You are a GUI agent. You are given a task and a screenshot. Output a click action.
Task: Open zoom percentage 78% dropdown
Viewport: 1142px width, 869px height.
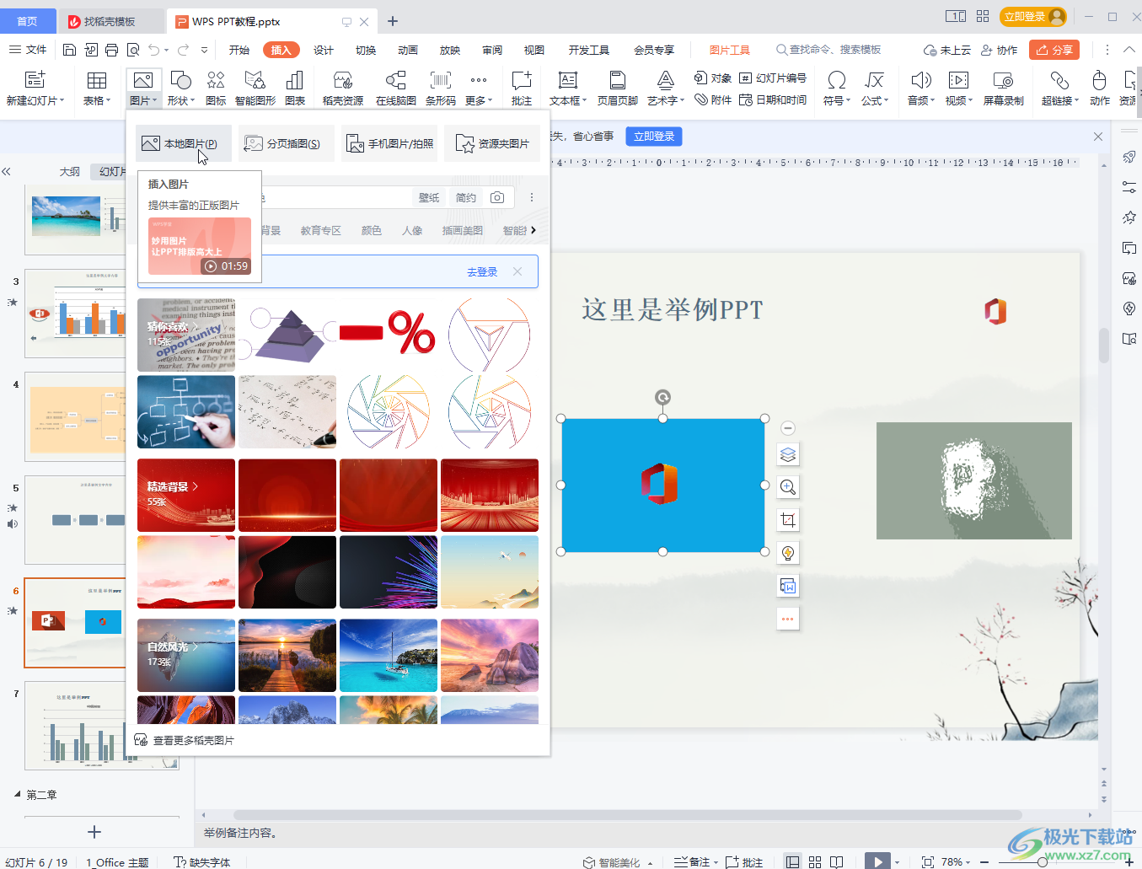(x=956, y=861)
